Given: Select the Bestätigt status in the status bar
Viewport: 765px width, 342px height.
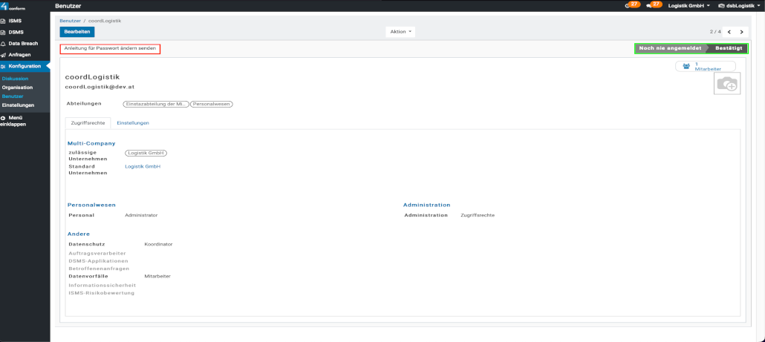Looking at the screenshot, I should (728, 48).
